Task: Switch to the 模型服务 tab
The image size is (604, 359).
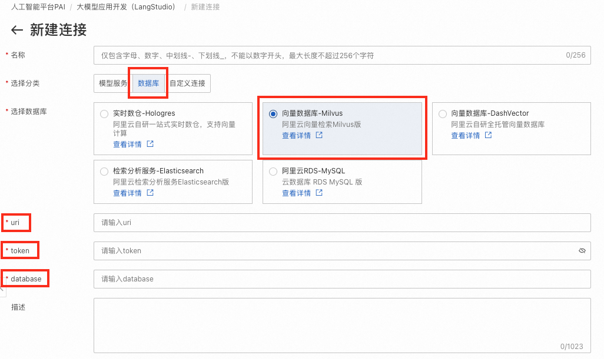Action: click(x=111, y=83)
